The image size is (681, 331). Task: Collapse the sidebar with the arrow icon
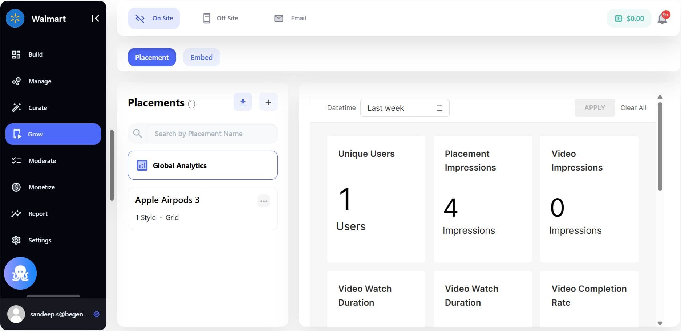tap(95, 18)
